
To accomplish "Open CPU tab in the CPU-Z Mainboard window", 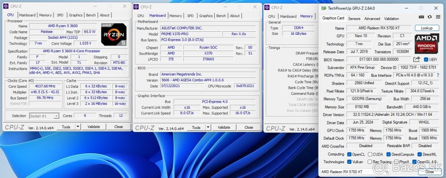I will (x=140, y=16).
